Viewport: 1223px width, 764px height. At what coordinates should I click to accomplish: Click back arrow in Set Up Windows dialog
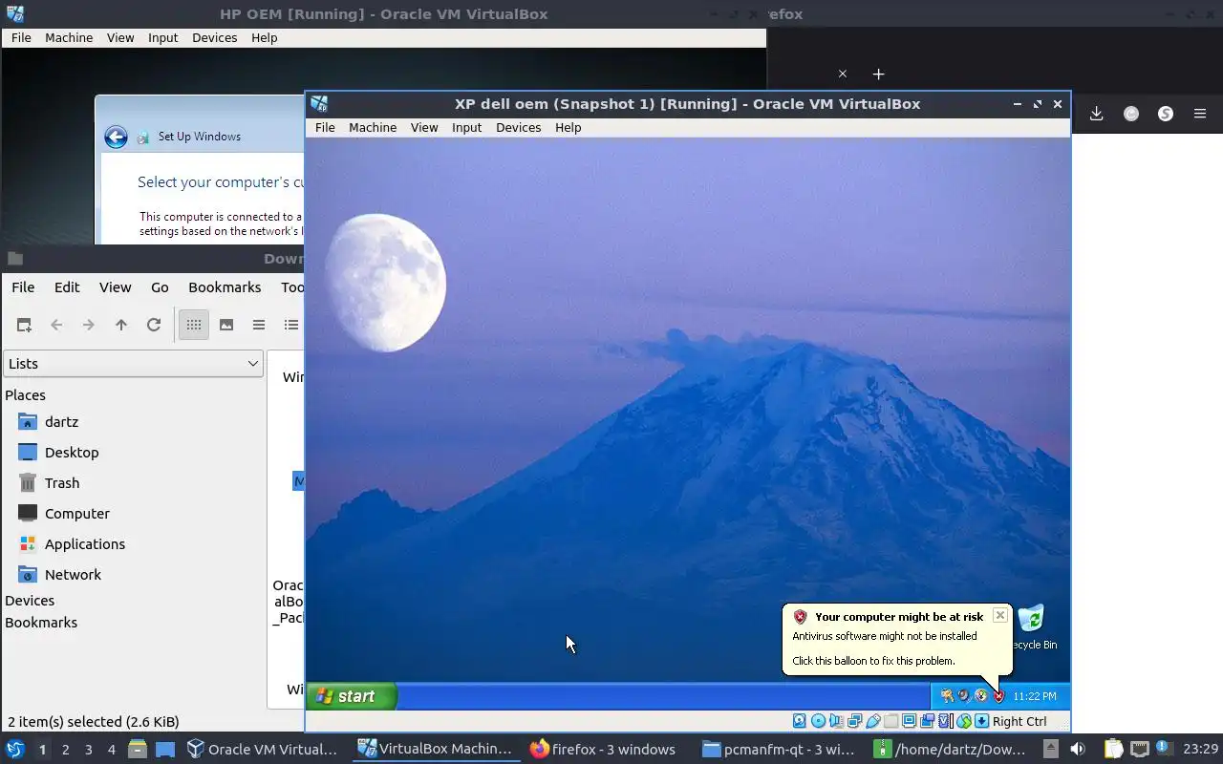117,137
